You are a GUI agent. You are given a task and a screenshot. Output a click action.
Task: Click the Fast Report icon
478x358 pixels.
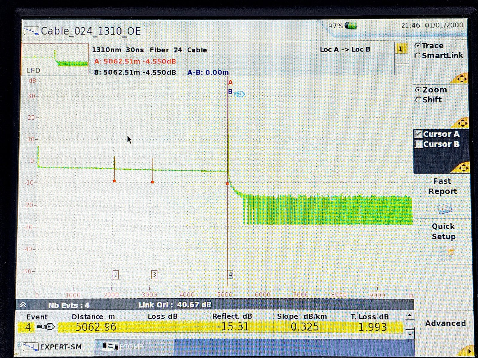tap(444, 209)
